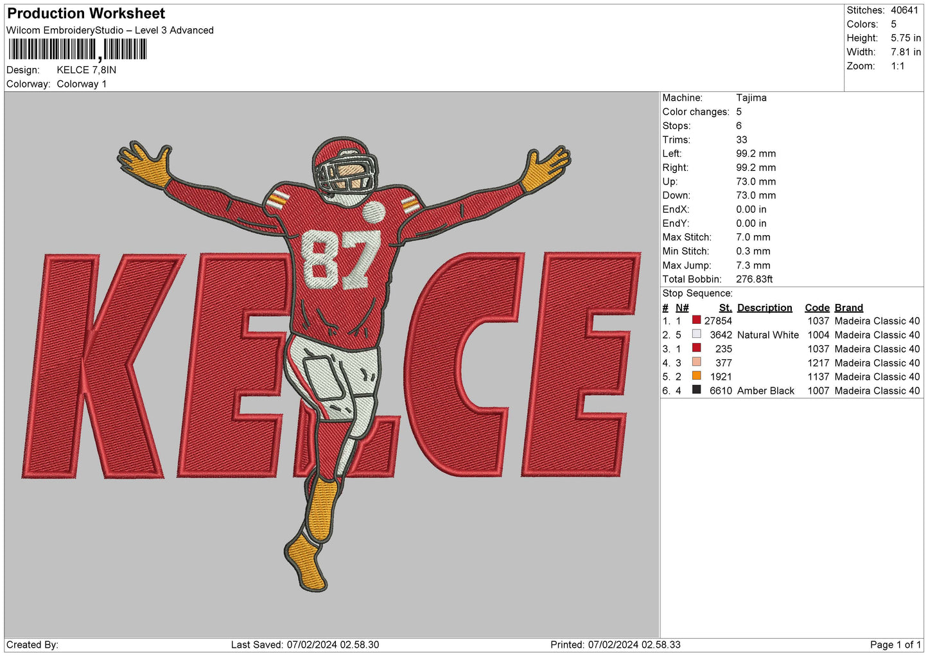Click the 'Brand' column header
This screenshot has height=656, width=928.
click(849, 308)
